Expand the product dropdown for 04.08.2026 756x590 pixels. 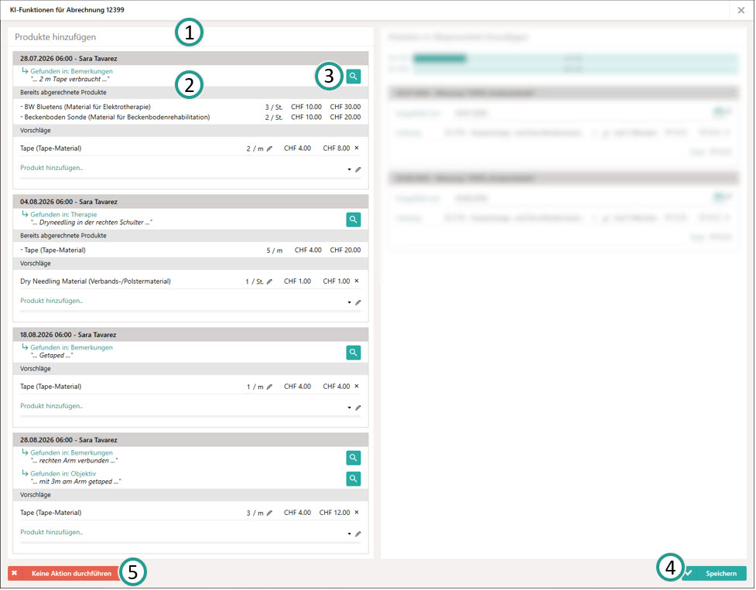[x=349, y=302]
